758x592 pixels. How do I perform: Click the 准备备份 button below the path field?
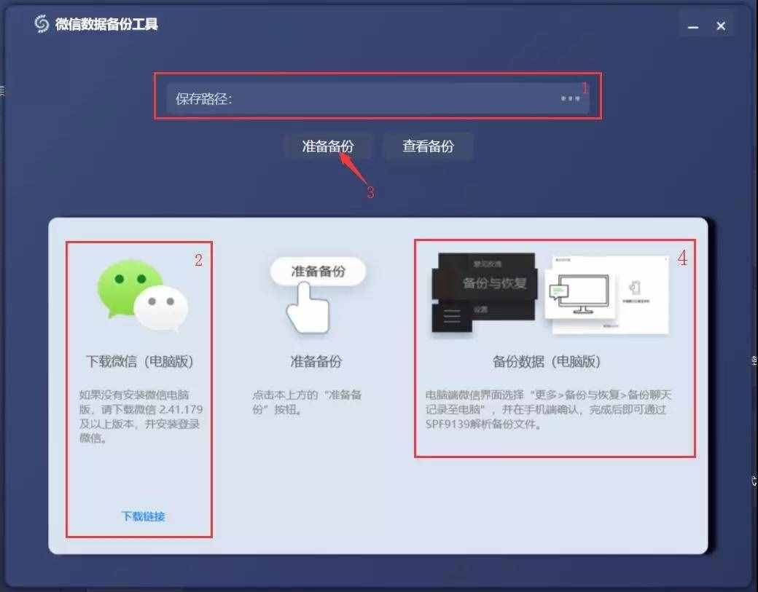point(328,146)
